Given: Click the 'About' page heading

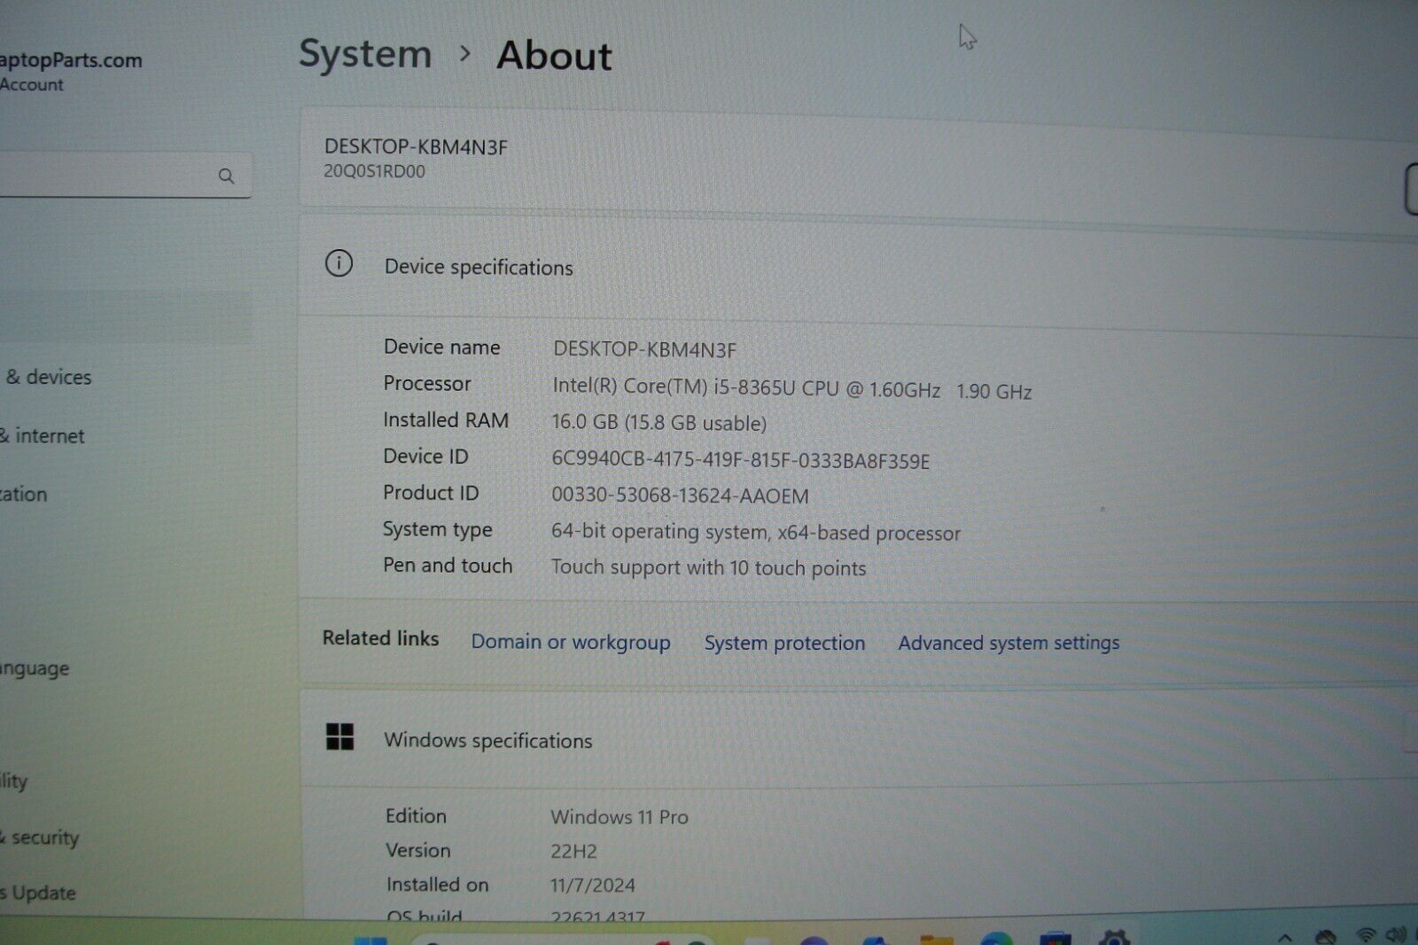Looking at the screenshot, I should pyautogui.click(x=554, y=55).
